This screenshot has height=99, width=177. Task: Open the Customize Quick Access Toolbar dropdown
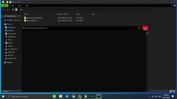(x=15, y=2)
